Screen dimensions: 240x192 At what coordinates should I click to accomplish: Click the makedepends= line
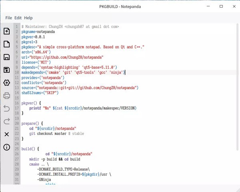tap(73, 72)
